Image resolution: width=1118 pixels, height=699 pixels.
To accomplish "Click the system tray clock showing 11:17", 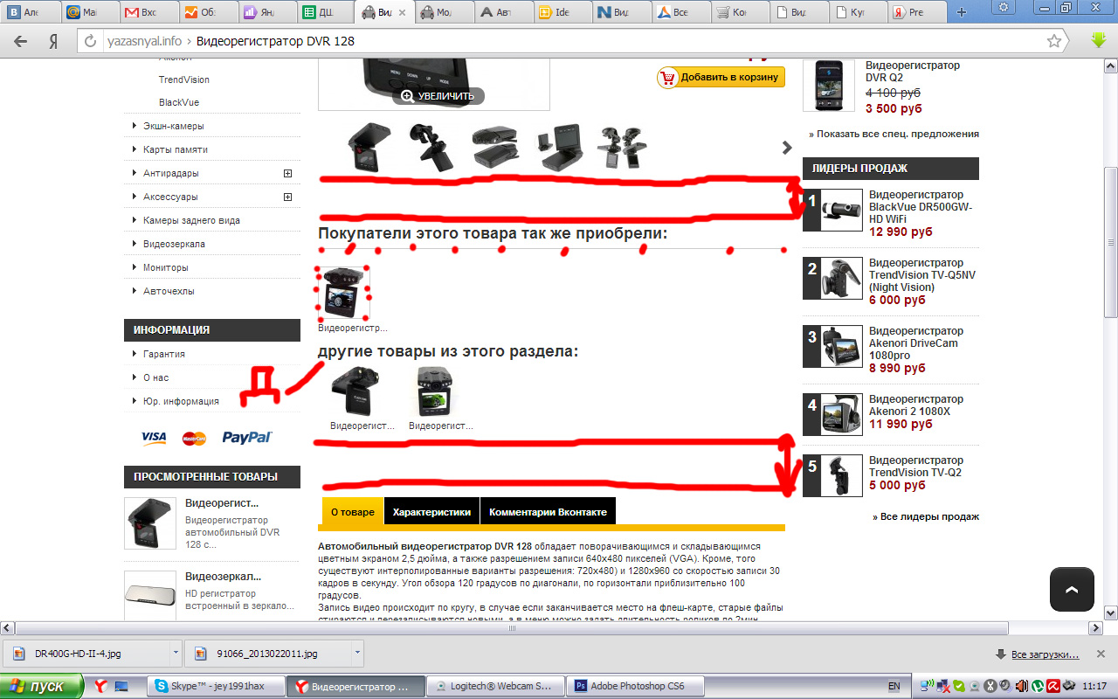I will (1094, 686).
